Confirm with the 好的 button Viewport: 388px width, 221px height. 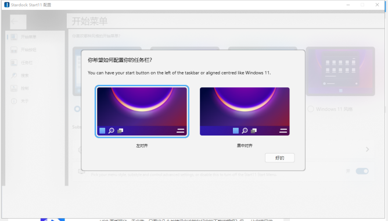click(x=279, y=158)
